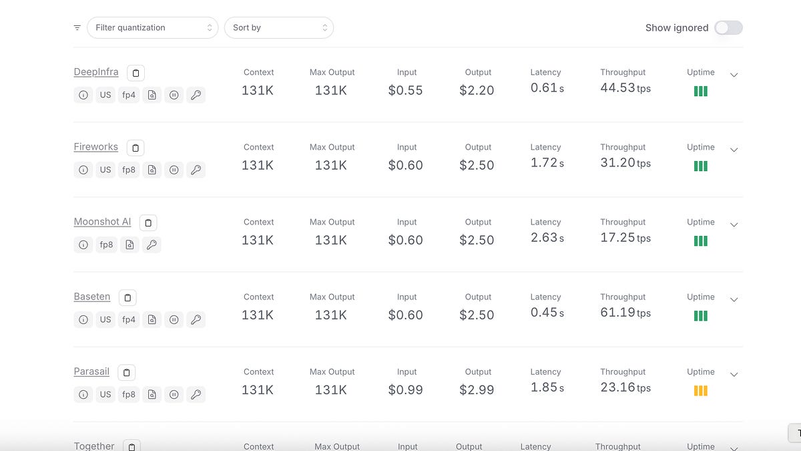801x451 pixels.
Task: Click Moonshot AI's 2.63 s latency
Action: 547,237
